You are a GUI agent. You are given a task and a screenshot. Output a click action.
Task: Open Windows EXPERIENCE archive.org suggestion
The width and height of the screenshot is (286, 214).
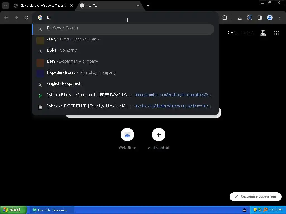[123, 107]
